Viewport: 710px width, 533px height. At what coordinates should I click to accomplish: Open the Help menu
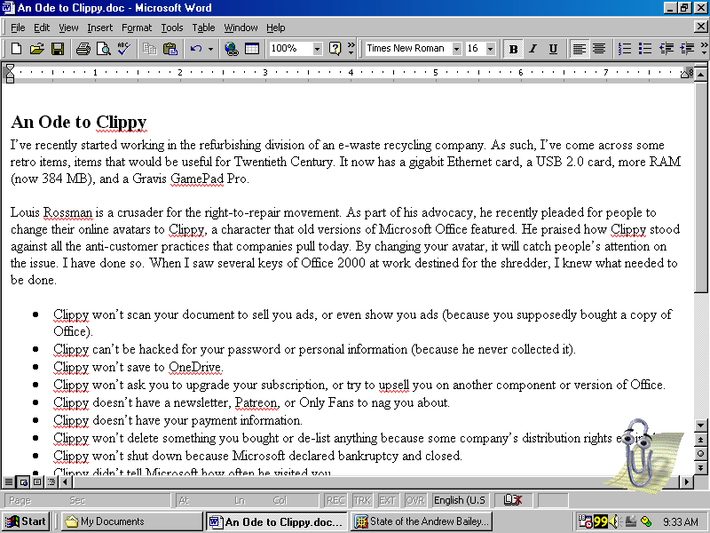[x=275, y=28]
